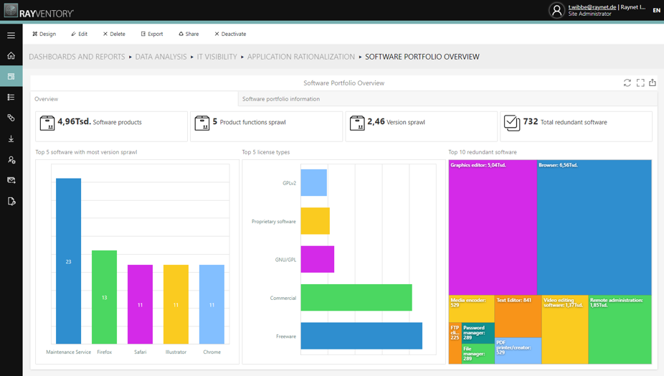Refresh the Software Portfolio Overview dashboard
664x376 pixels.
coord(627,83)
